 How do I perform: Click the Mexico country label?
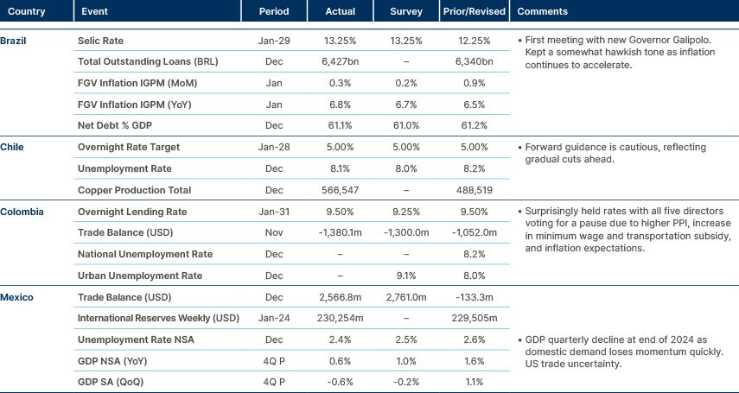tap(16, 297)
